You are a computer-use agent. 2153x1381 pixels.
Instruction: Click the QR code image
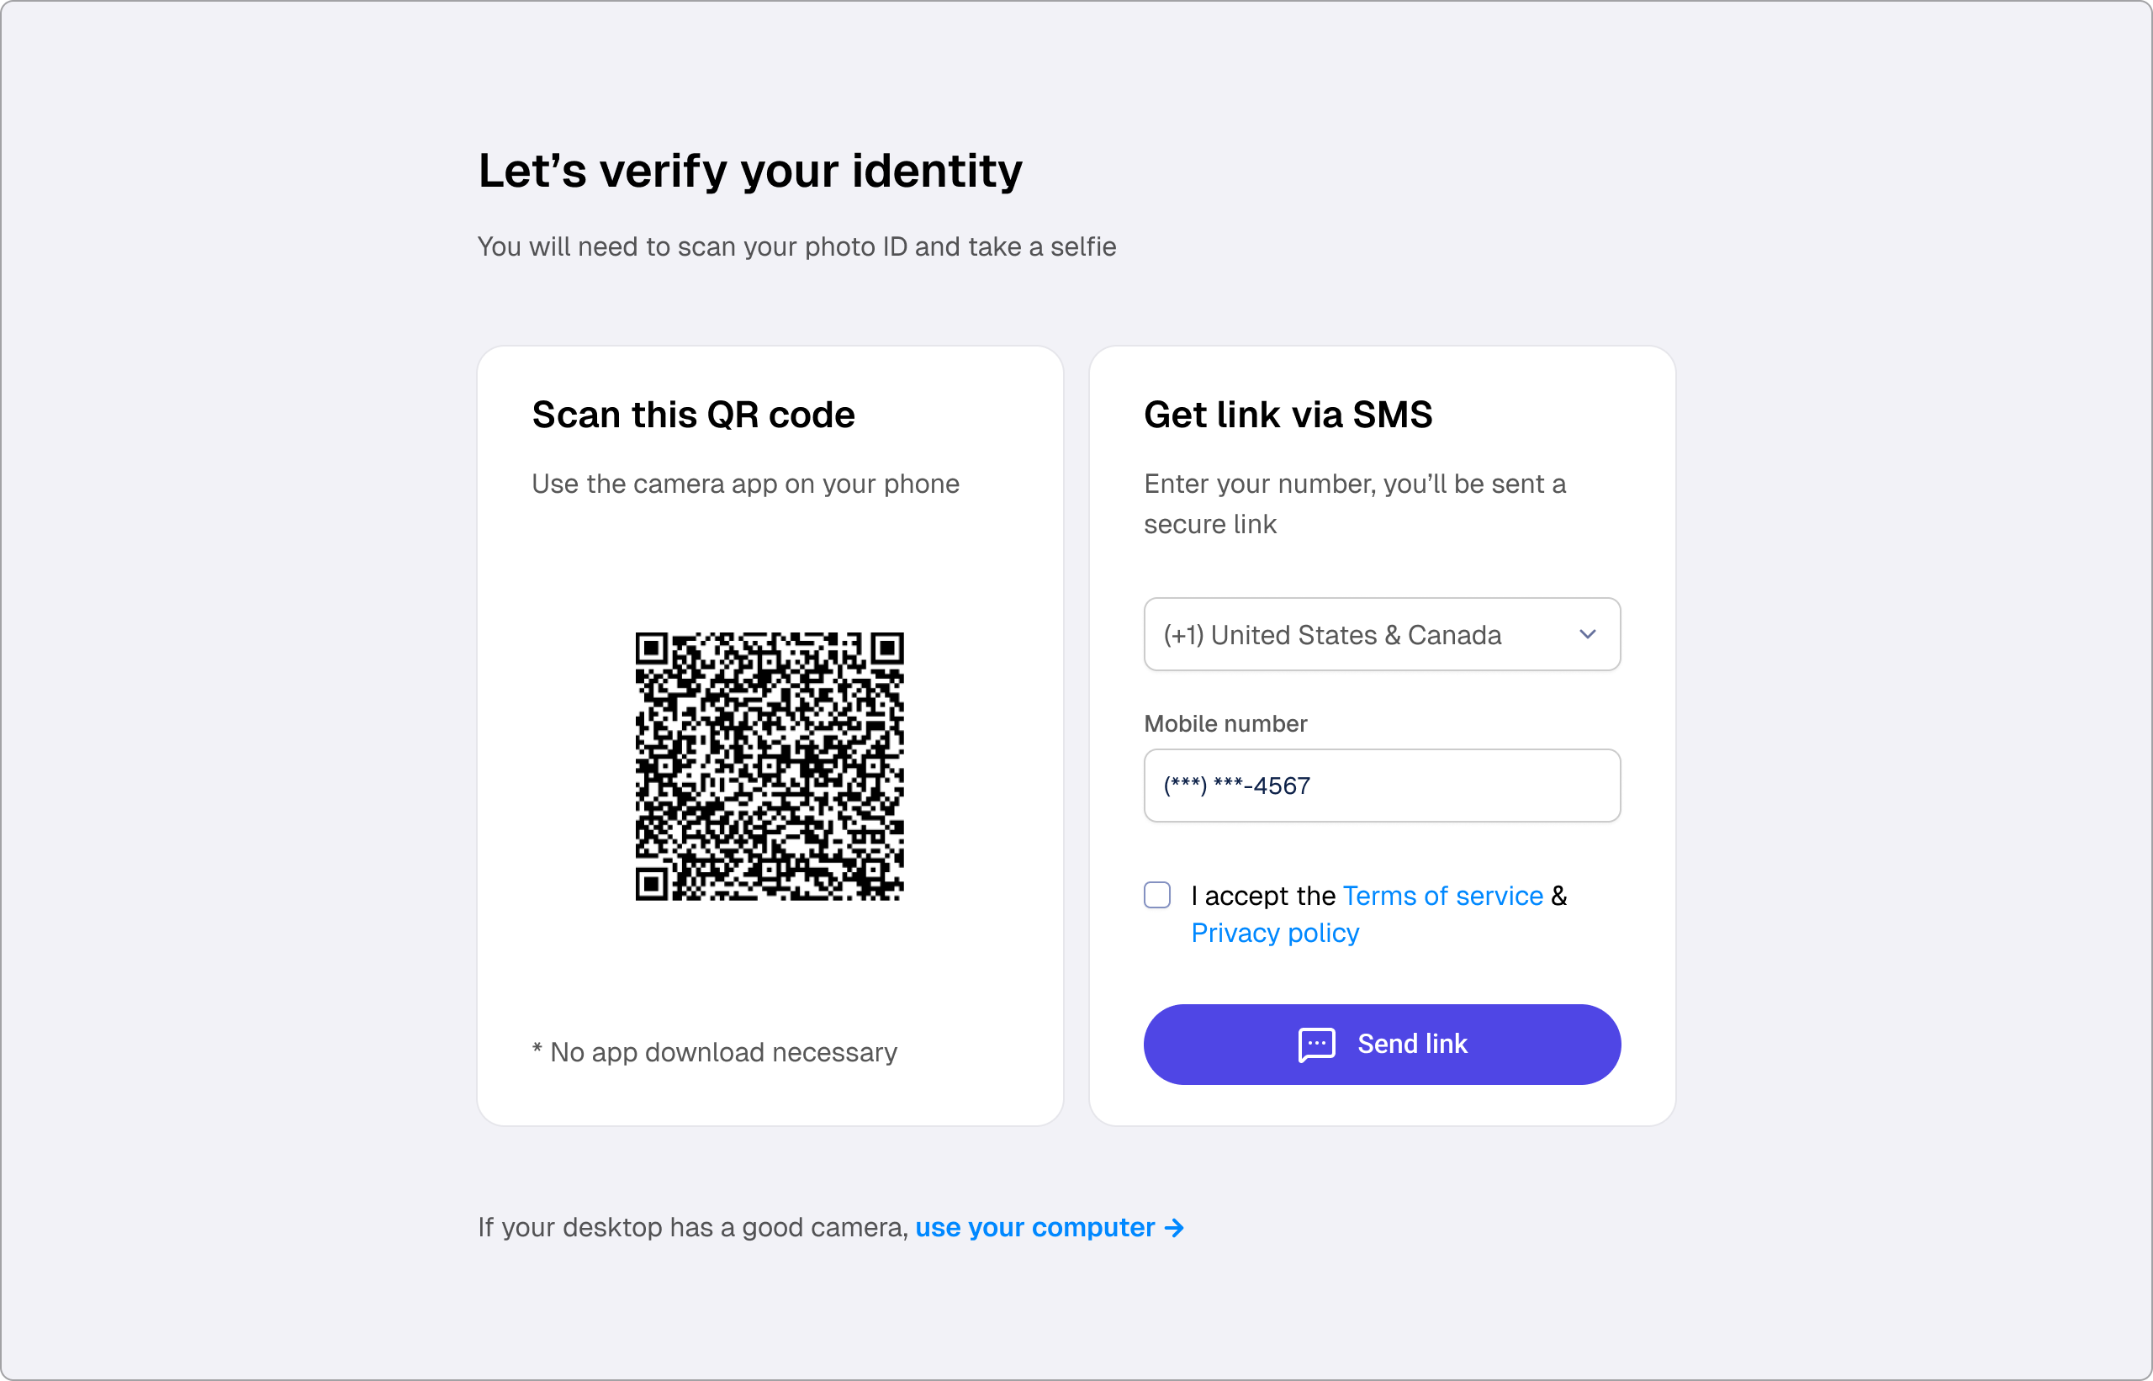click(x=770, y=767)
